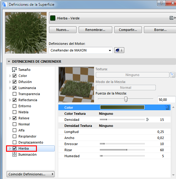Open surface picker icon next to Hierba - Verde
This screenshot has width=176, height=179.
tap(171, 18)
